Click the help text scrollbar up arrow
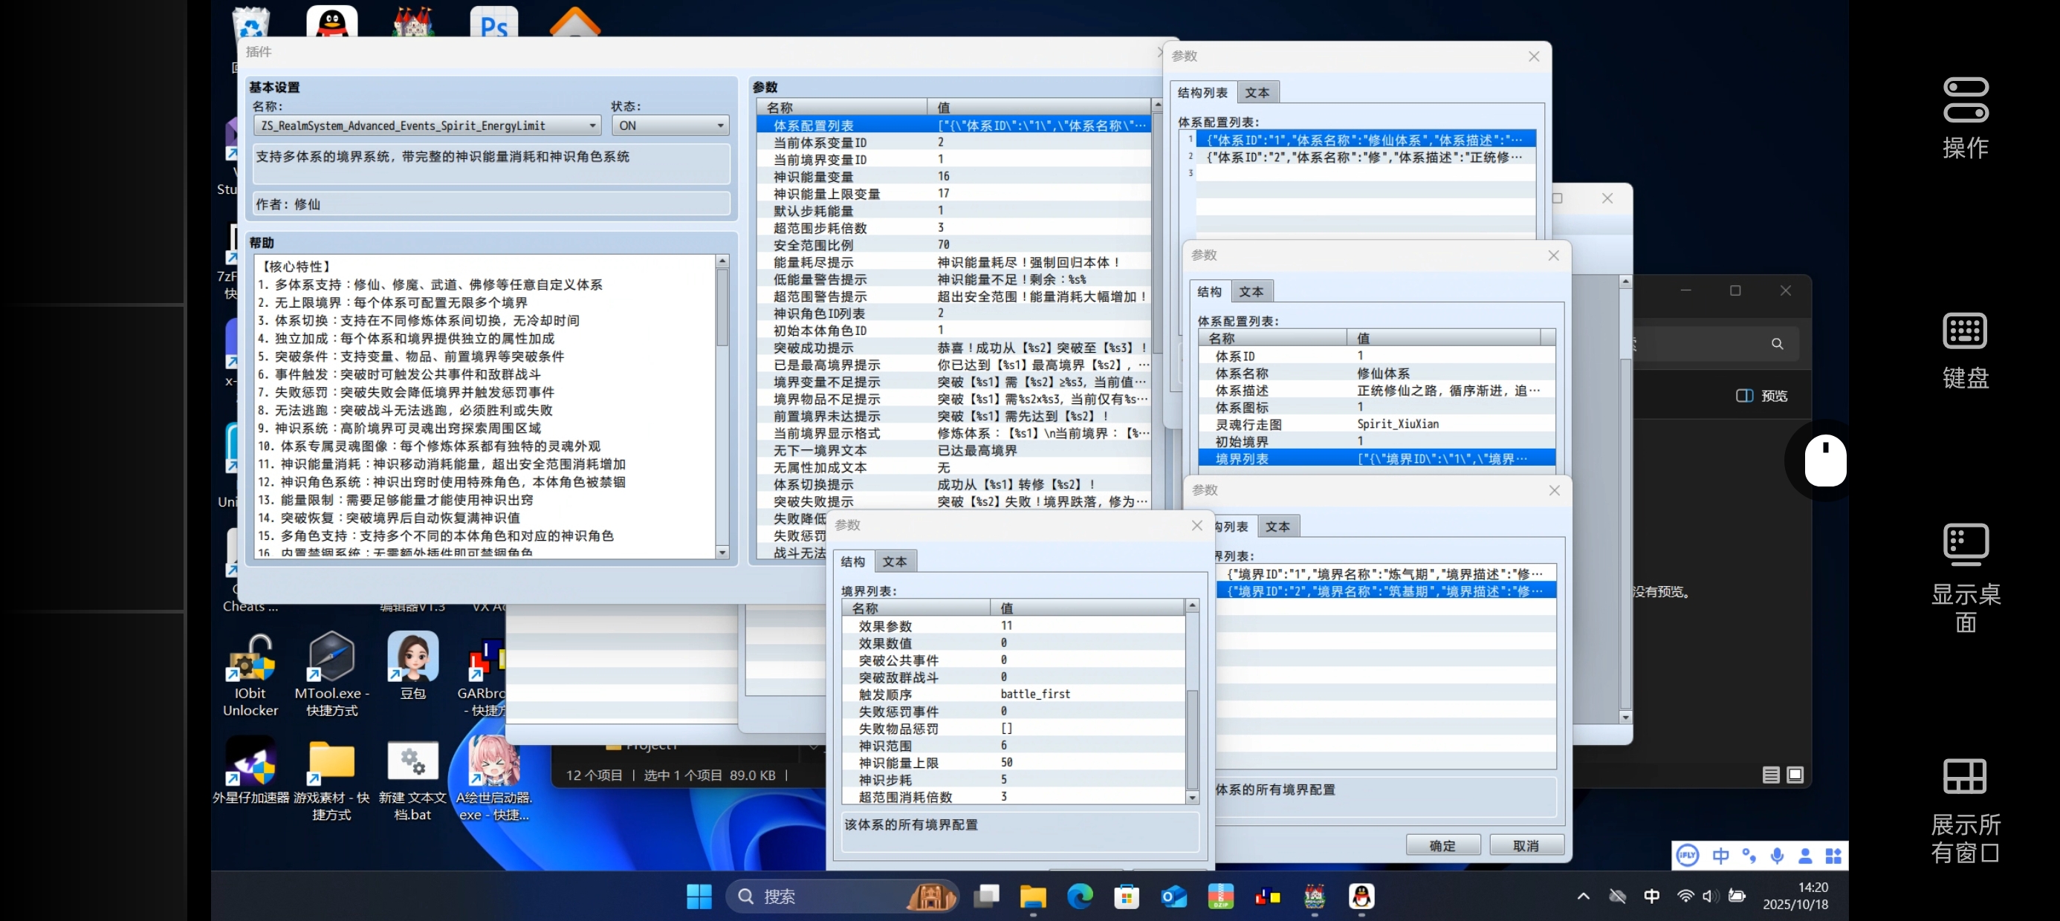This screenshot has width=2060, height=921. [x=722, y=261]
